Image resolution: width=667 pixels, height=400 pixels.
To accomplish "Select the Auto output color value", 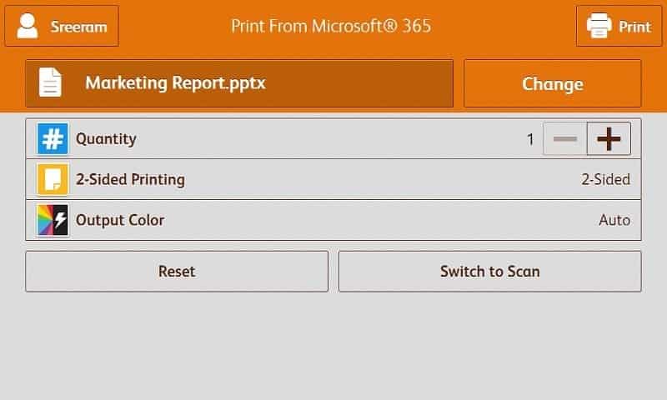I will point(614,220).
